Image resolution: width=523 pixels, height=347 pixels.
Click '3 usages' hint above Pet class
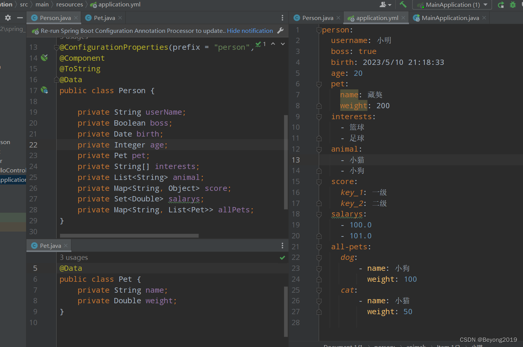point(74,258)
